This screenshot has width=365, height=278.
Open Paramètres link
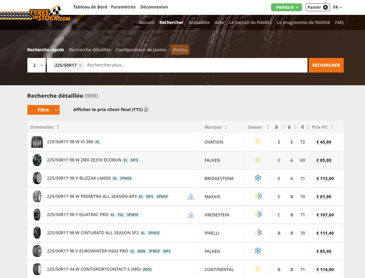123,7
